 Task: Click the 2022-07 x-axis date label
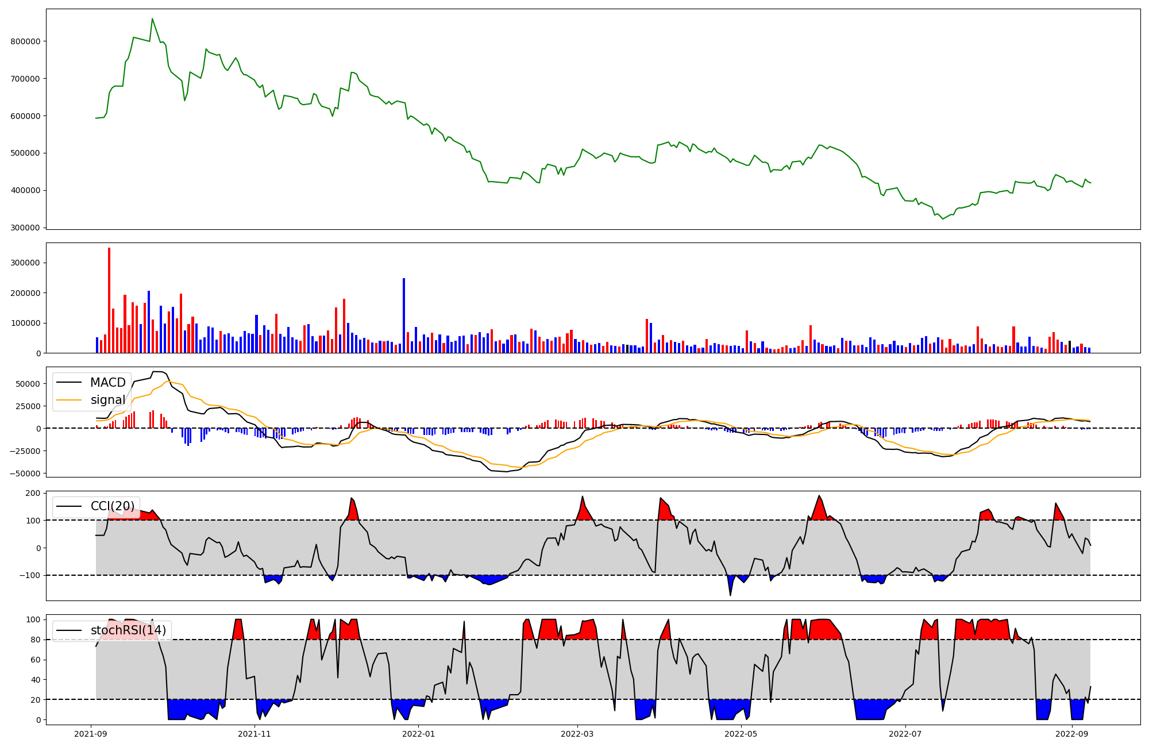[905, 734]
